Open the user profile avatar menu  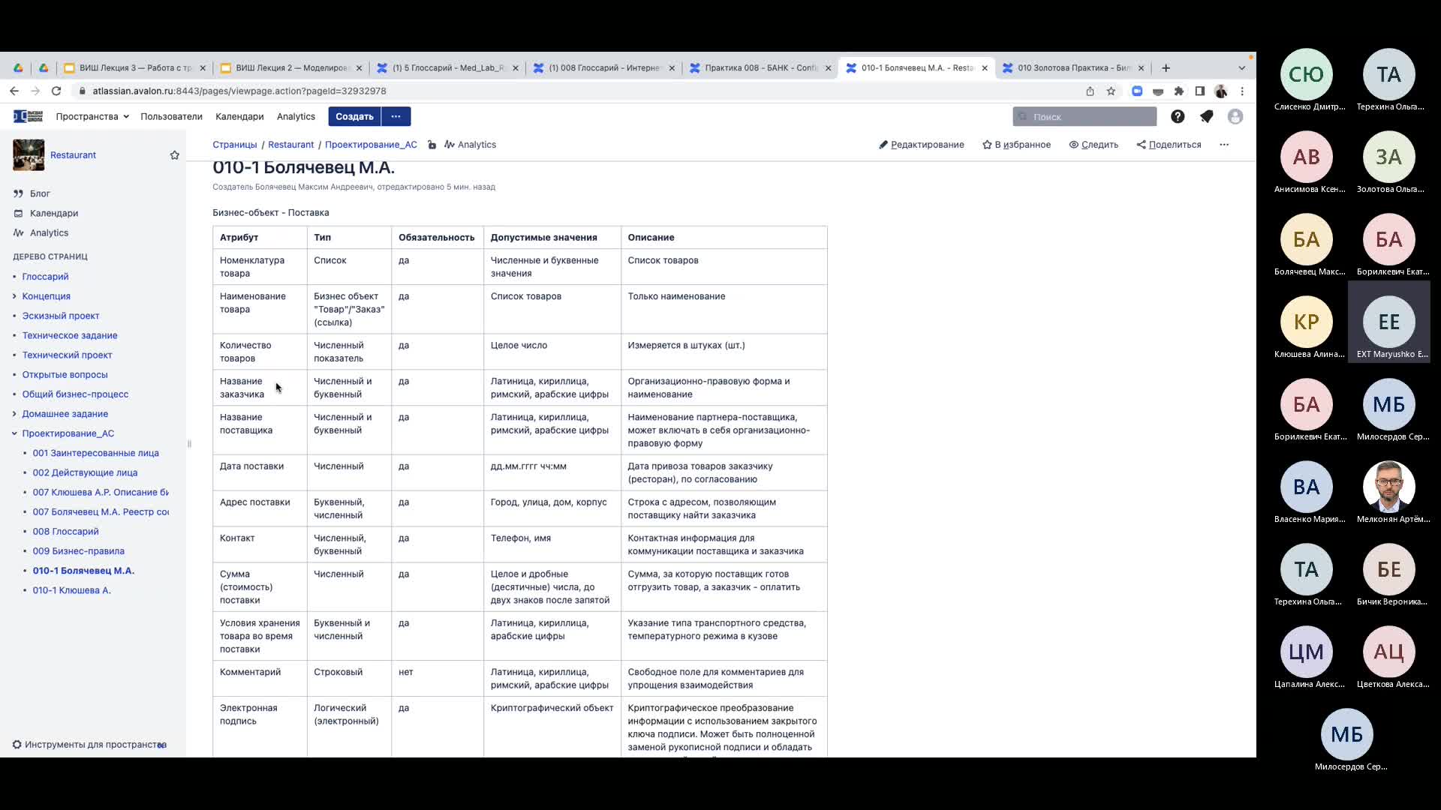(1235, 116)
